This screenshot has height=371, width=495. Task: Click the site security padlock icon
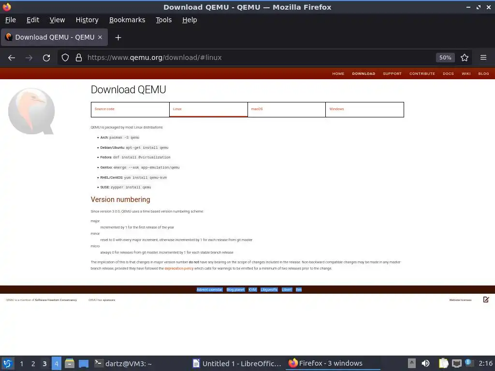click(79, 58)
